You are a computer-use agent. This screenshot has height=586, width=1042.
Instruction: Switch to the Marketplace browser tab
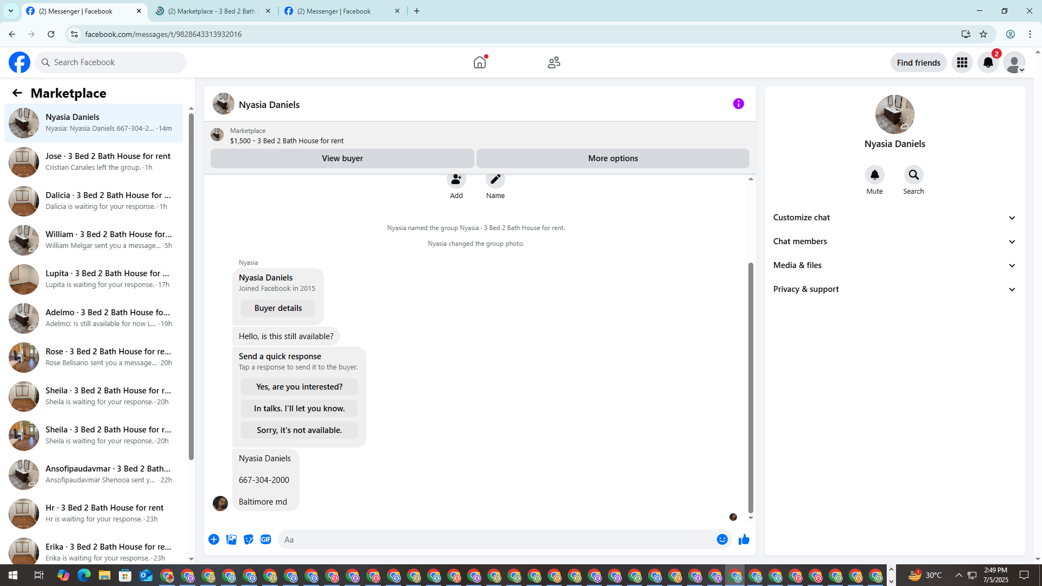click(x=213, y=11)
